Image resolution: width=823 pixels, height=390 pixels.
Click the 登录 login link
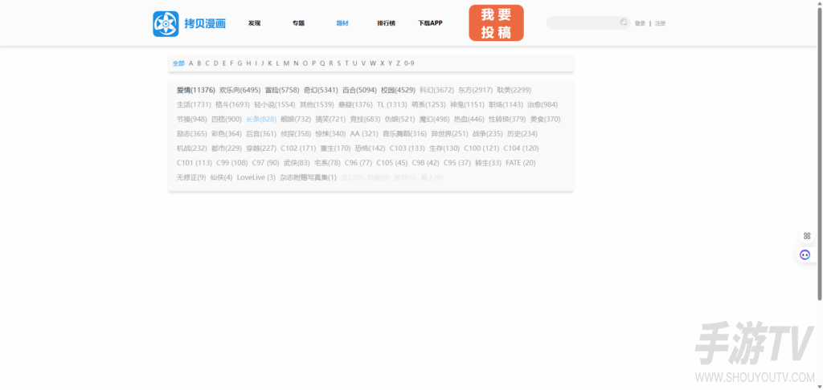pyautogui.click(x=641, y=23)
